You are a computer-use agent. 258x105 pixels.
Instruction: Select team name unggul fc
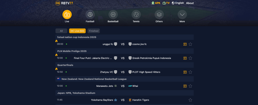point(108,44)
